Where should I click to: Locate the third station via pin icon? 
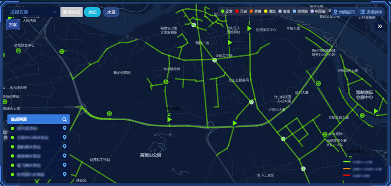pyautogui.click(x=65, y=147)
